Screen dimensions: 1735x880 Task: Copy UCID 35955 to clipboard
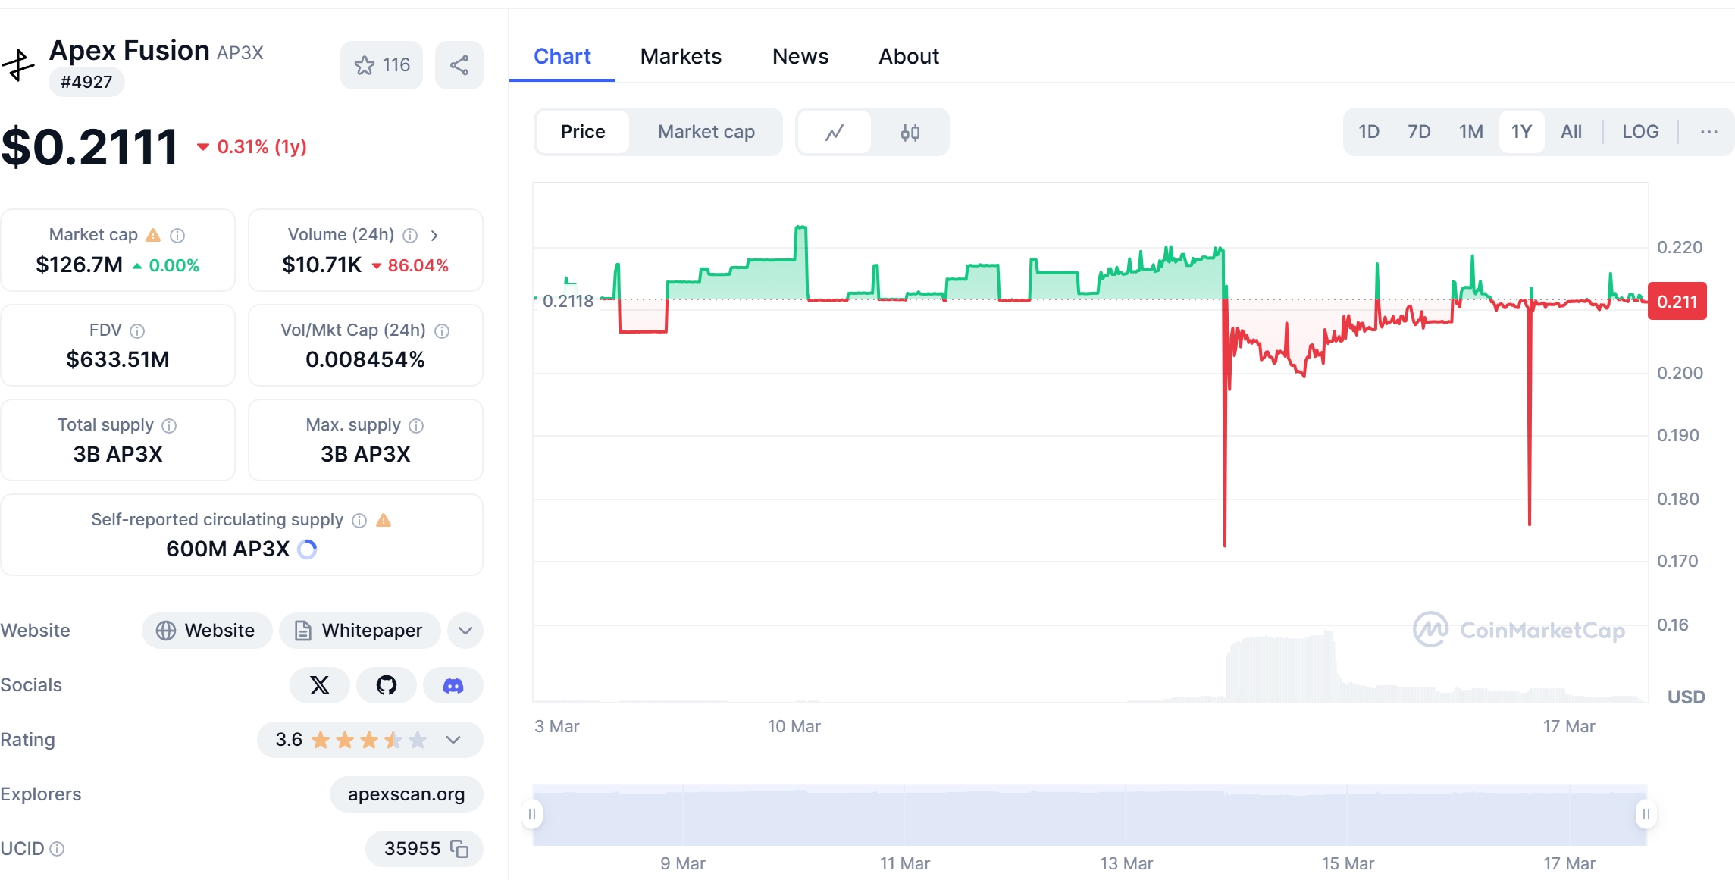pos(459,849)
